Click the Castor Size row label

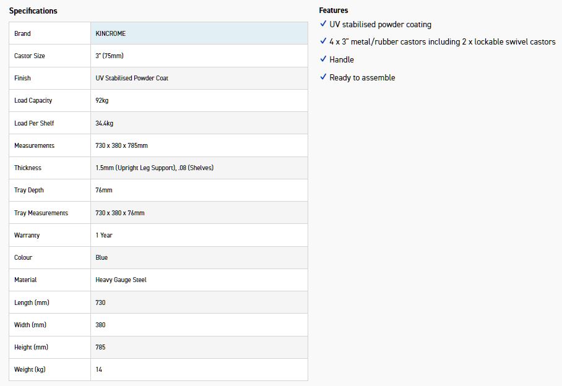coord(30,56)
